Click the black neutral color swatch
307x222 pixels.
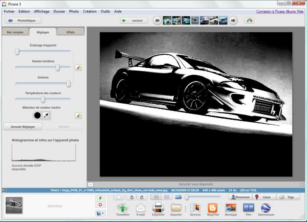pos(37,115)
